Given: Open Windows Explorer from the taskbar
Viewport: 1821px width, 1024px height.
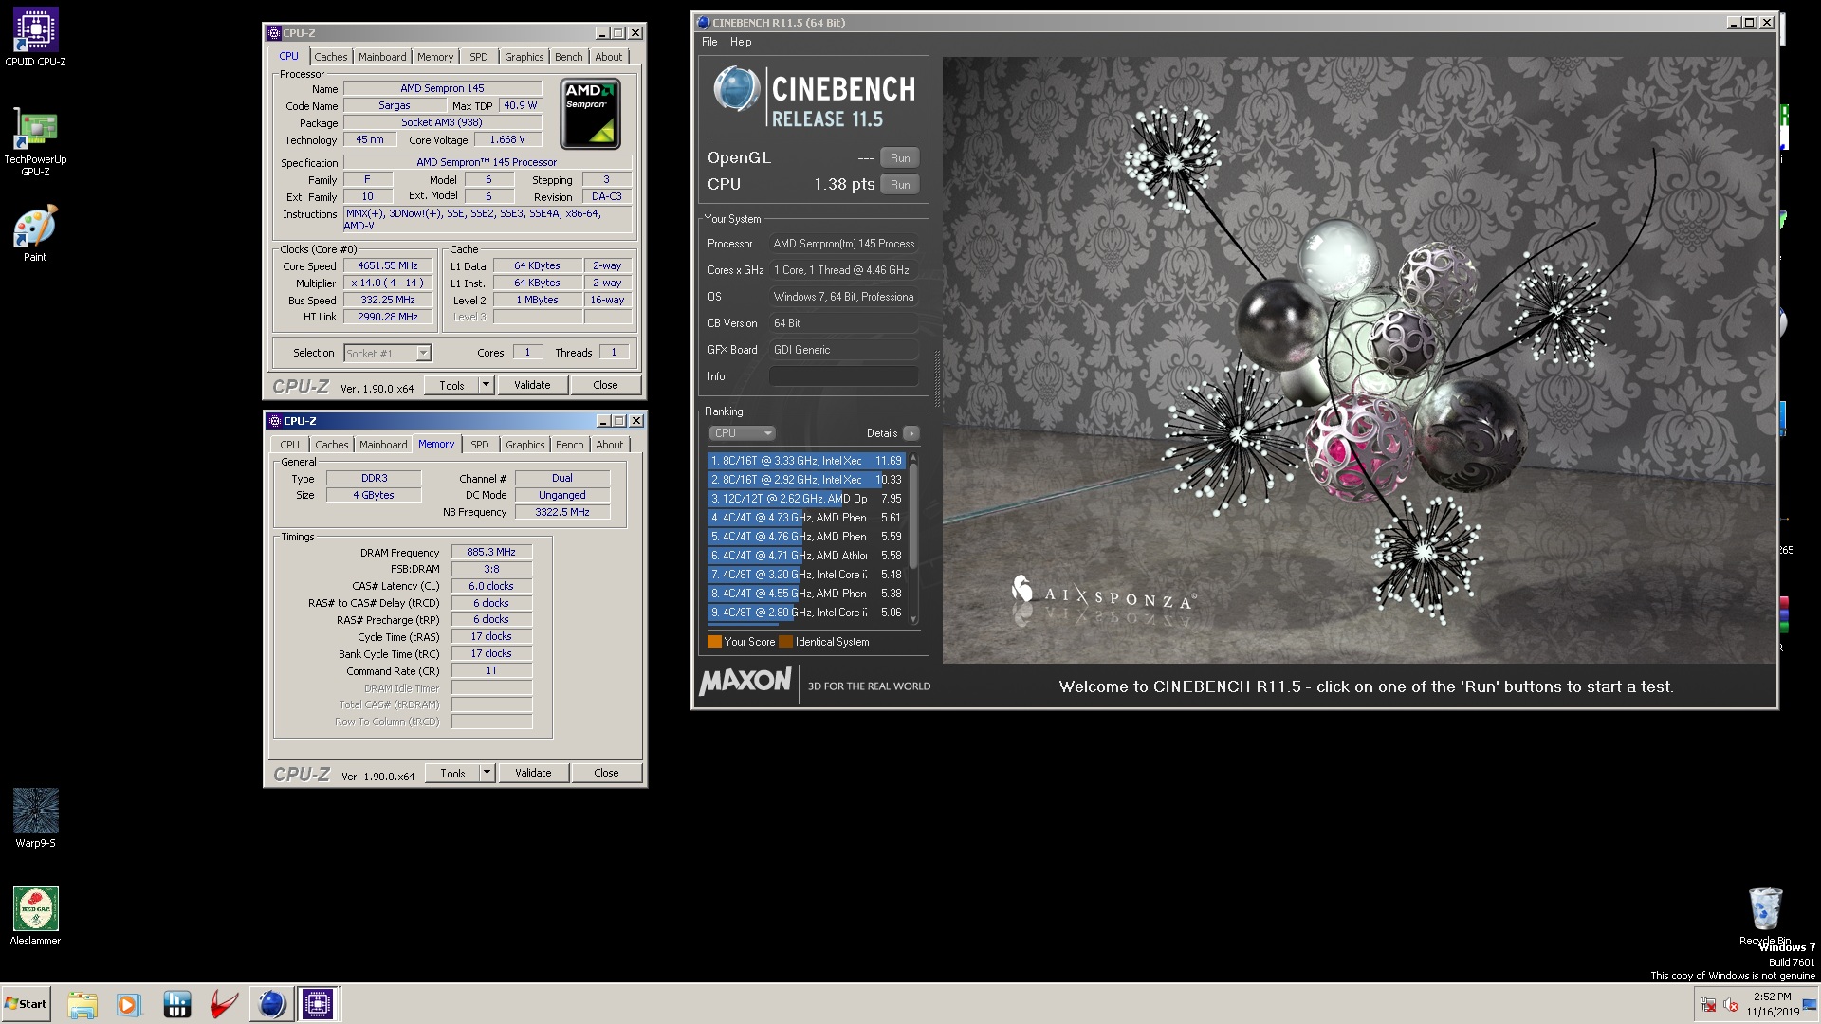Looking at the screenshot, I should coord(83,1004).
